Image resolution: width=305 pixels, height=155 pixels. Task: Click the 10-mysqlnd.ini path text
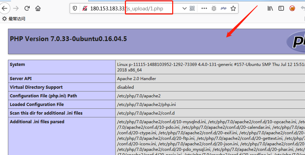[x=161, y=122]
